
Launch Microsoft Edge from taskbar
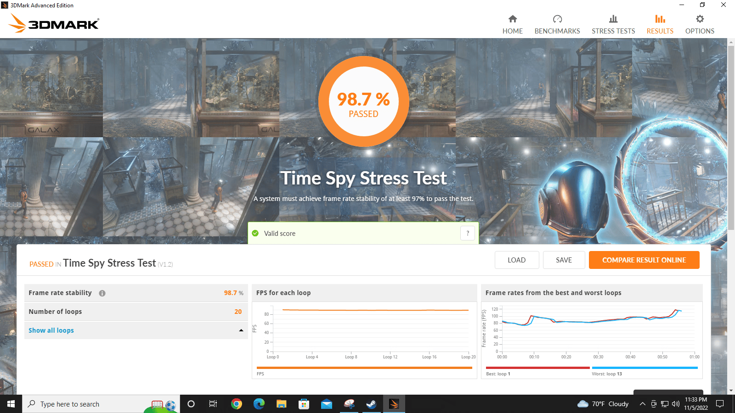(259, 404)
